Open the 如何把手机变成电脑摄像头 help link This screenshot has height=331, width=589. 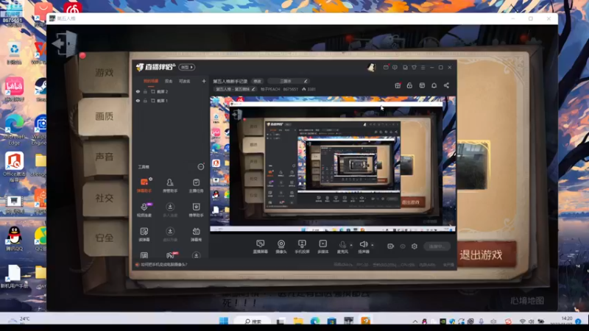click(163, 265)
